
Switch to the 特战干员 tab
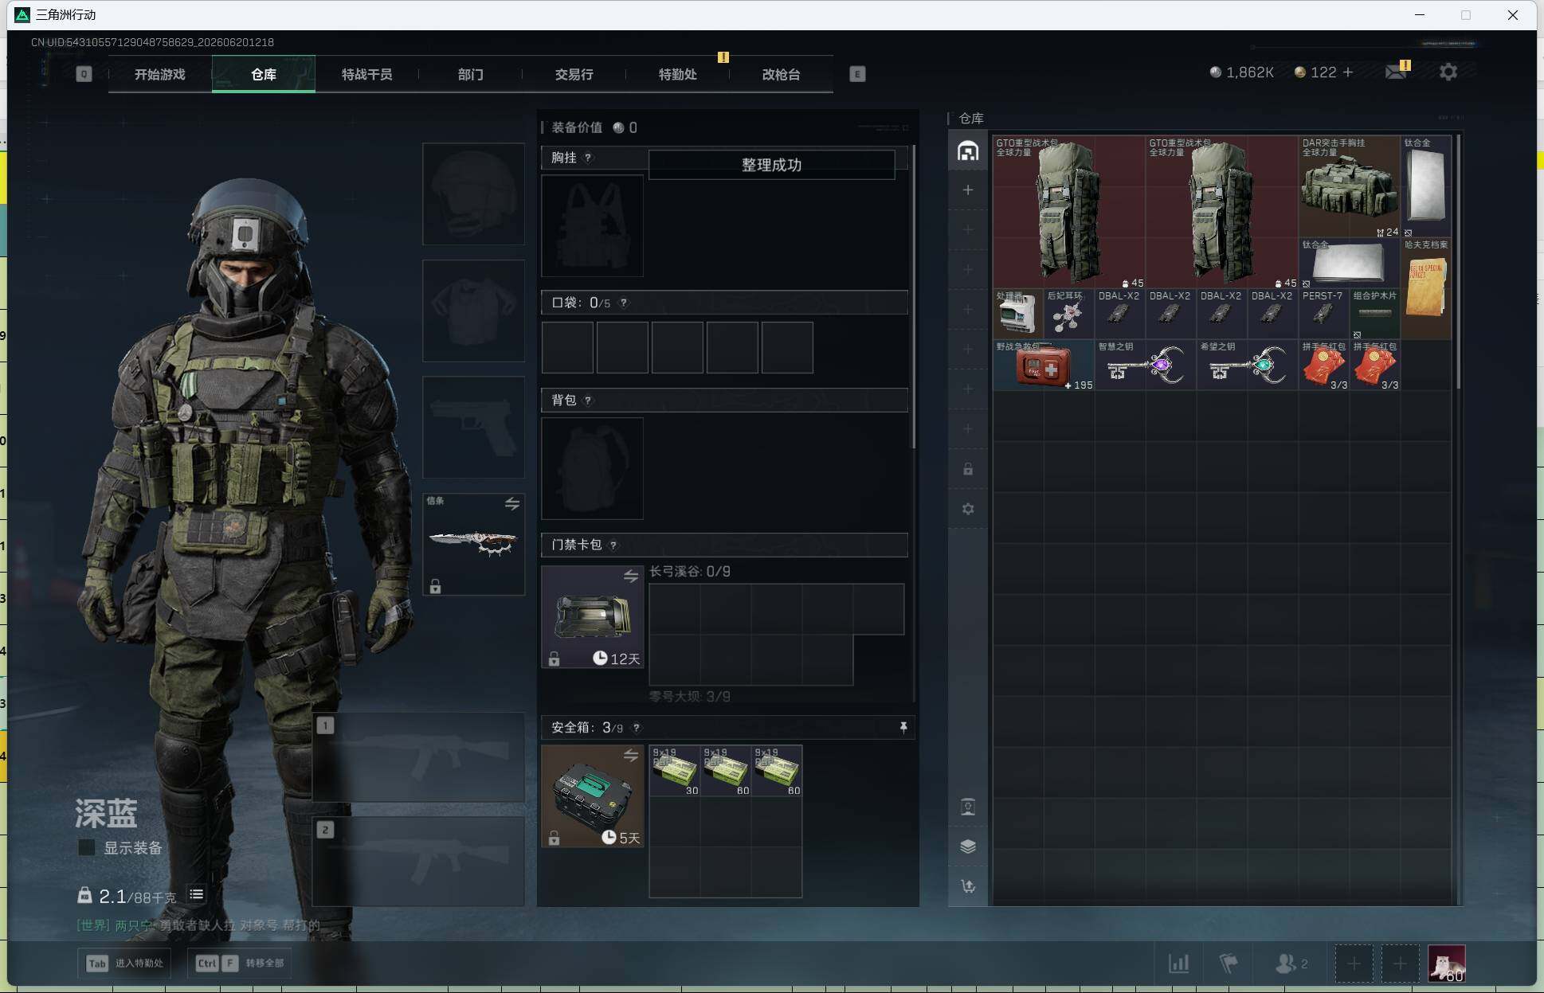(367, 74)
